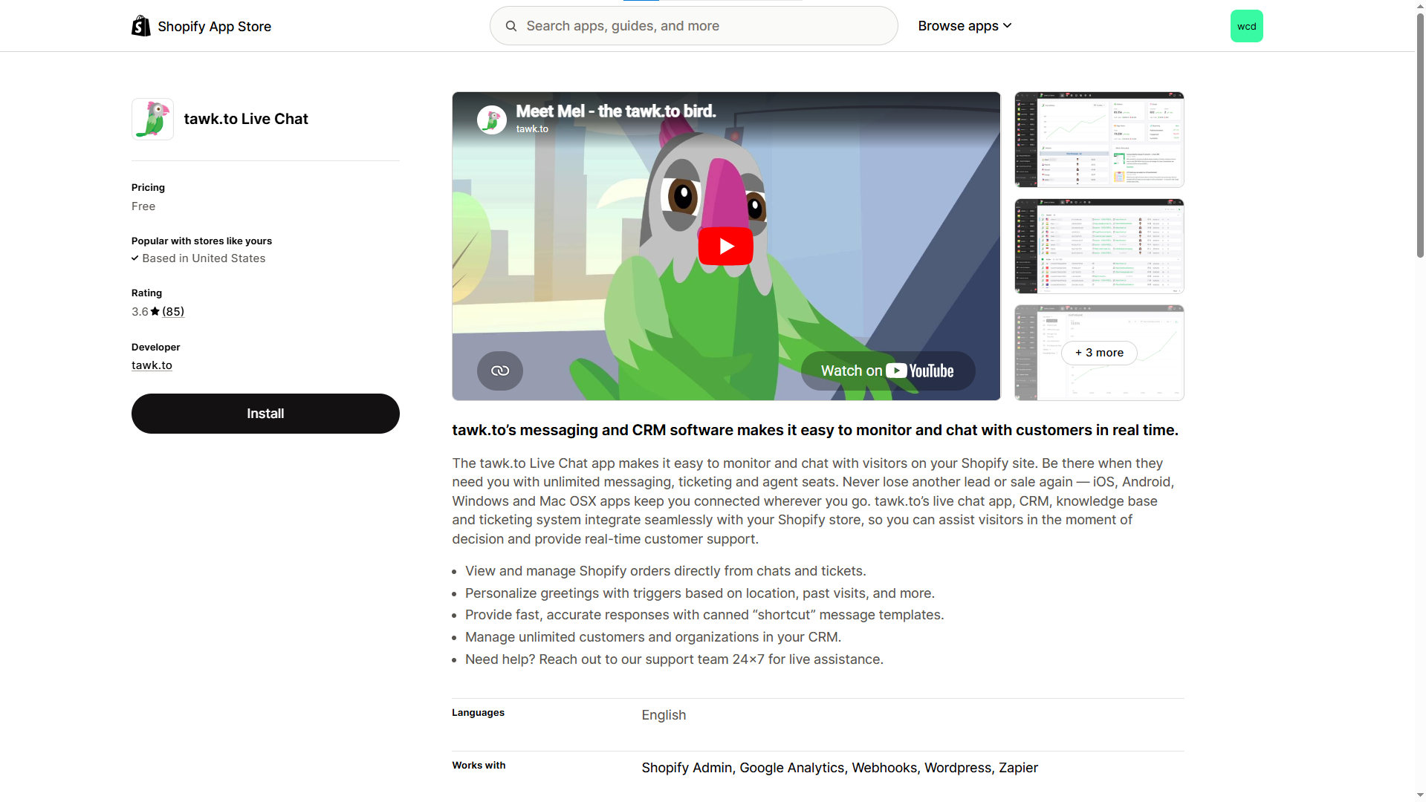Click the Install button
Screen dimensions: 1426x802
265,414
